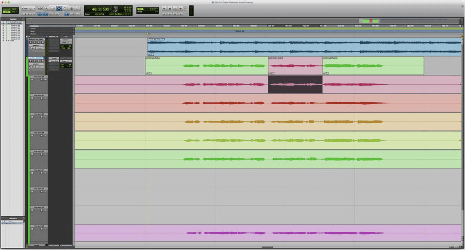This screenshot has width=465, height=250.
Task: Click the main counter showing 48|2|505
Action: (100, 9)
